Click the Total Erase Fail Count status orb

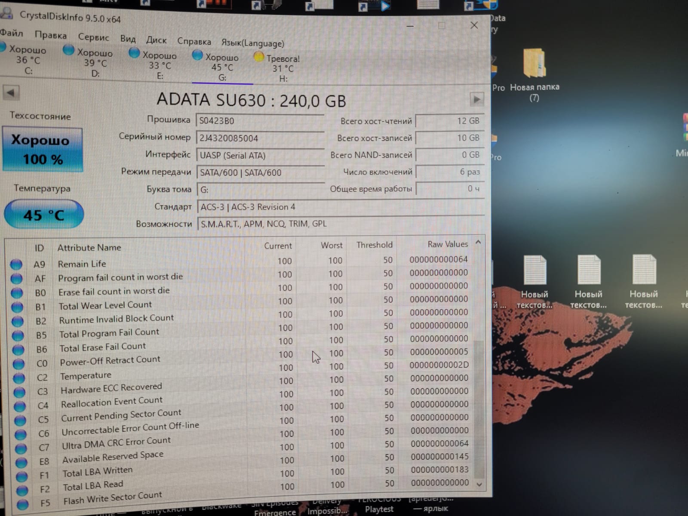click(x=18, y=350)
